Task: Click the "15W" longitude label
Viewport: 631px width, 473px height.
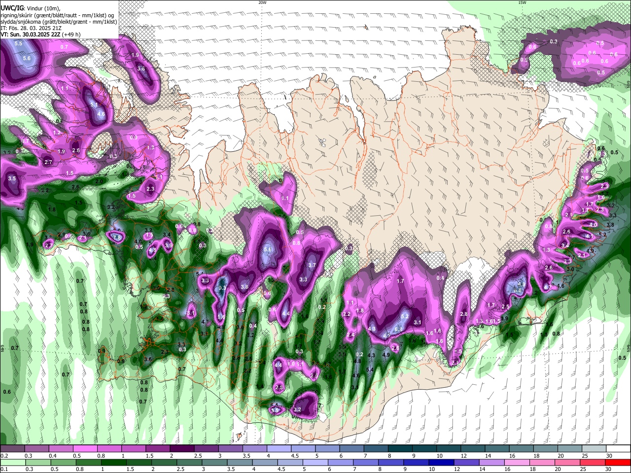Action: click(x=522, y=2)
